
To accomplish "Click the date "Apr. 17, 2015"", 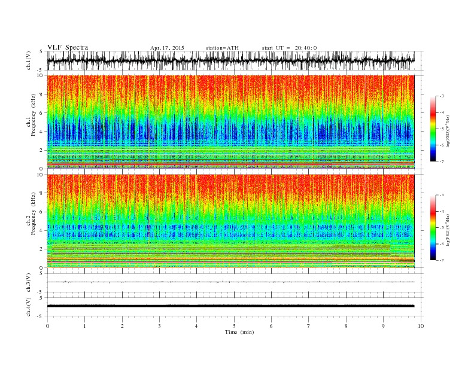I will [x=167, y=48].
